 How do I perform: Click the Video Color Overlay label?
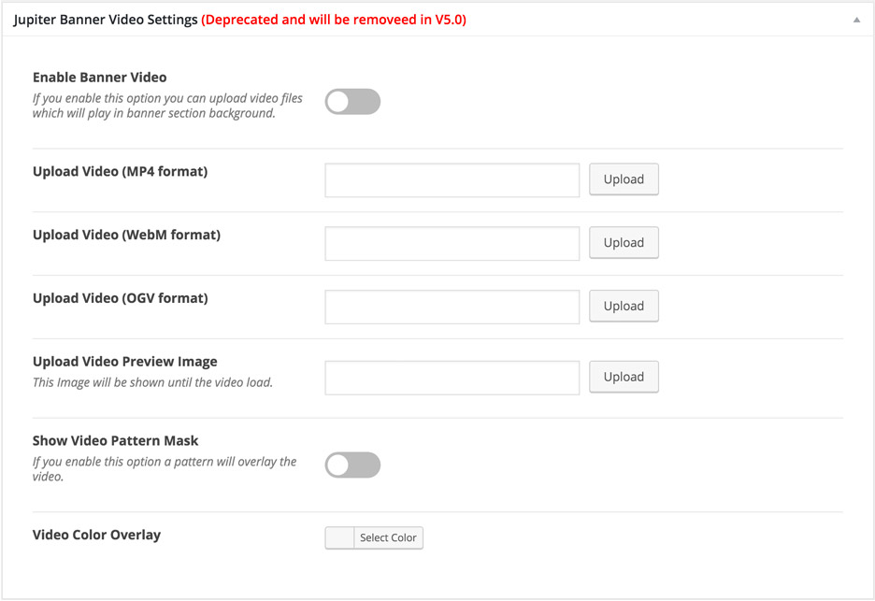[x=96, y=536]
